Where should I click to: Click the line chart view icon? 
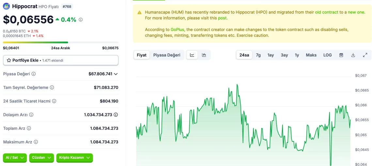[192, 55]
